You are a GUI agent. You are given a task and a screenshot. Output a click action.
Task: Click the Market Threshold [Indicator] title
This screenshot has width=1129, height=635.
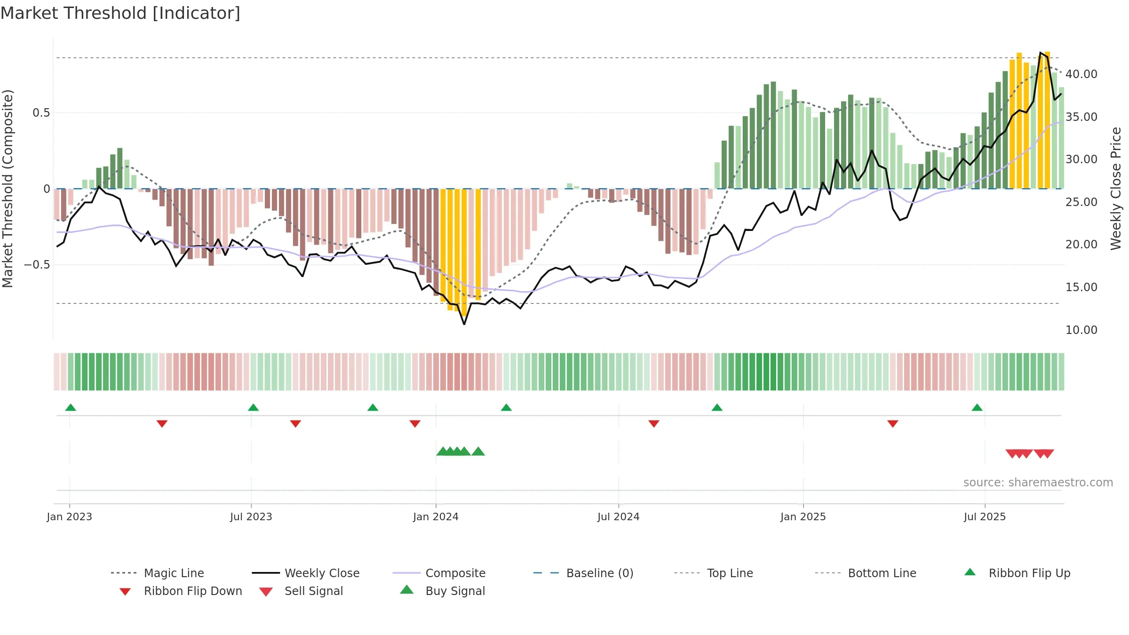120,13
